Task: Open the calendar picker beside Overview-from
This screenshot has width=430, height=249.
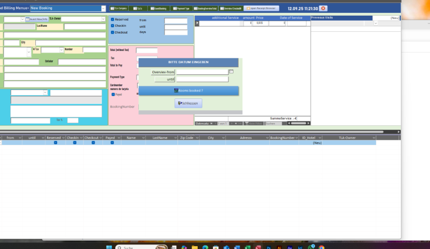Action: [231, 72]
